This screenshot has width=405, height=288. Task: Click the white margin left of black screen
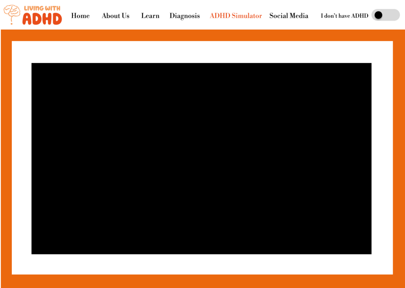(x=21, y=158)
